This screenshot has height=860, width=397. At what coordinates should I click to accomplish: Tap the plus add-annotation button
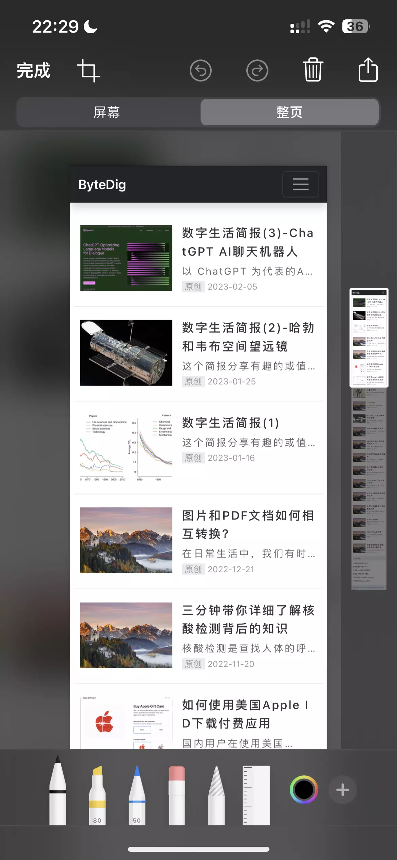tap(343, 790)
